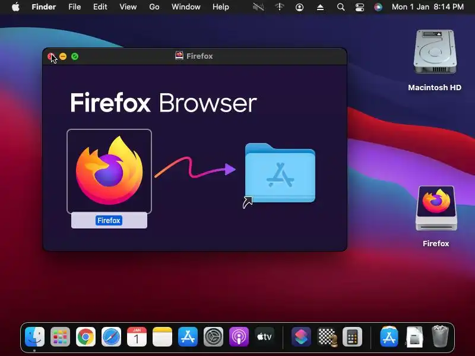Open the Window menu
The image size is (475, 356).
tap(186, 7)
